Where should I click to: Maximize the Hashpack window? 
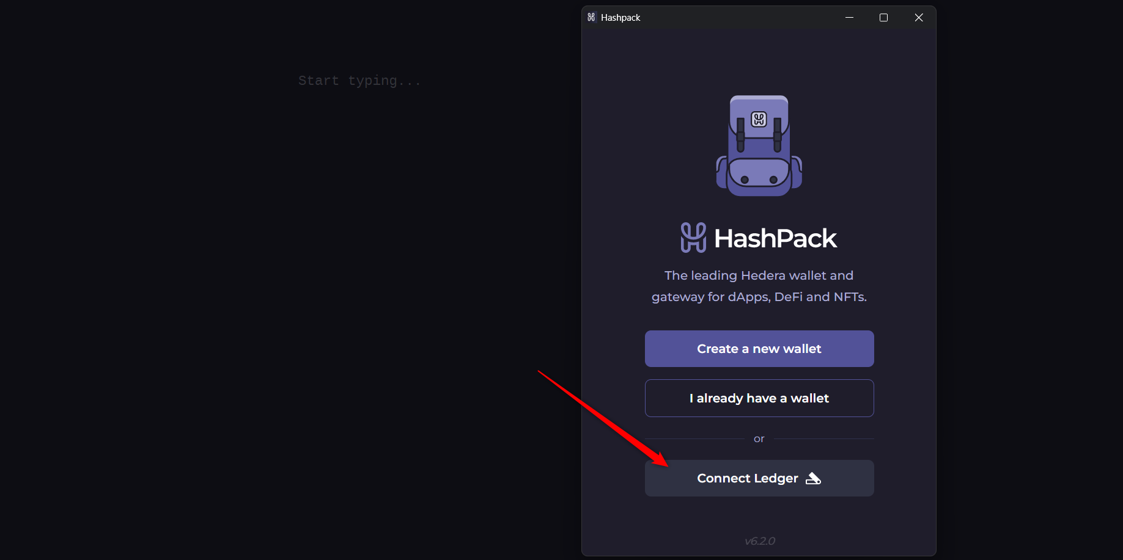pos(883,18)
